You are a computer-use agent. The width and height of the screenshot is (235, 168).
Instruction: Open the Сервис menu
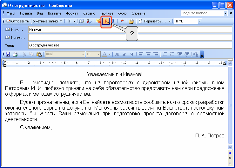point(89,13)
